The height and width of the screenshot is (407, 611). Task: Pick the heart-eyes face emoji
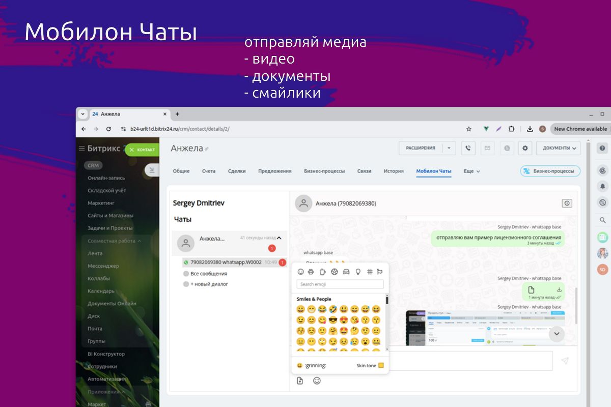(344, 320)
